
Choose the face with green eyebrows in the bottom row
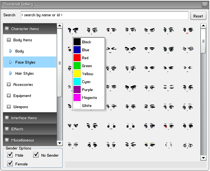150,145
